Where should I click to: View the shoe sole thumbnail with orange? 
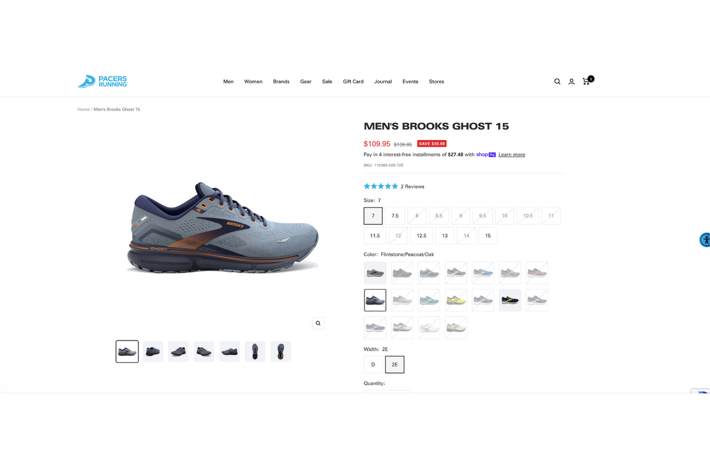coord(281,352)
